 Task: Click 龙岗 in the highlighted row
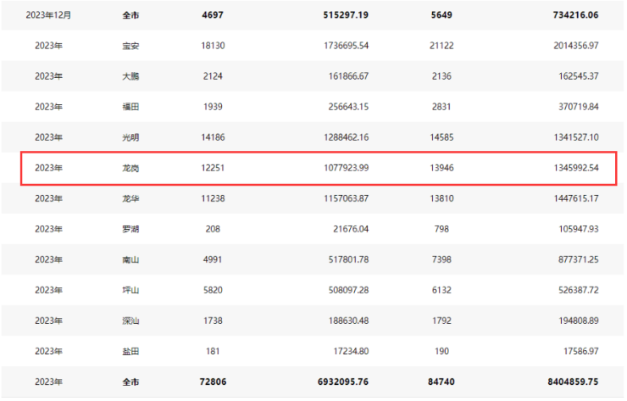130,168
